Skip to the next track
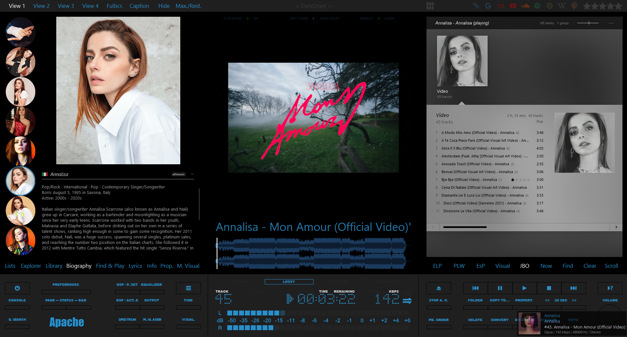Screen dimensions: 627x337 (573, 288)
